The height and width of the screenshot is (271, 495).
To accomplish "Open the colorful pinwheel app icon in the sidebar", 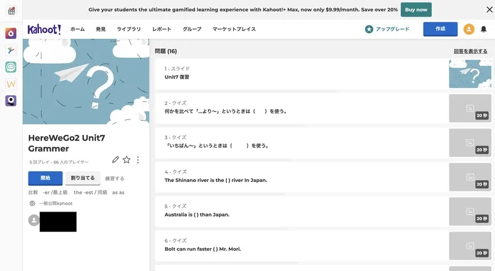I will pos(11,50).
